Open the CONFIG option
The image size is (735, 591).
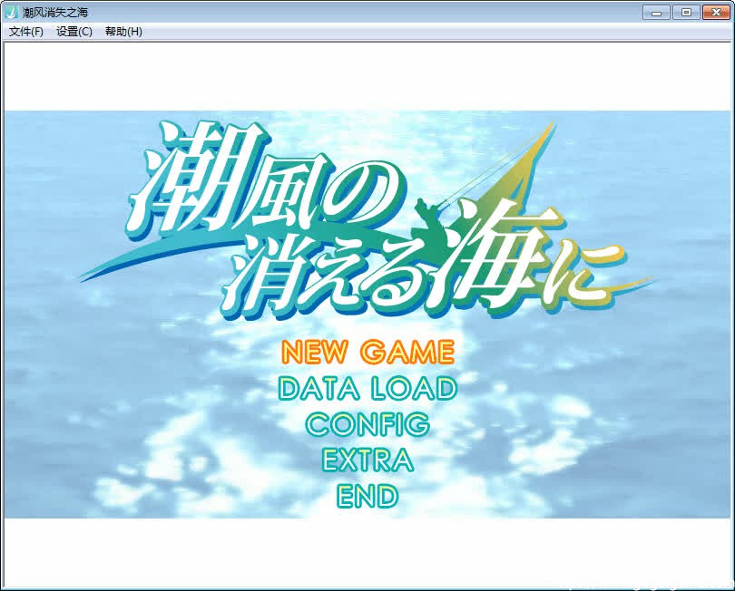click(367, 424)
